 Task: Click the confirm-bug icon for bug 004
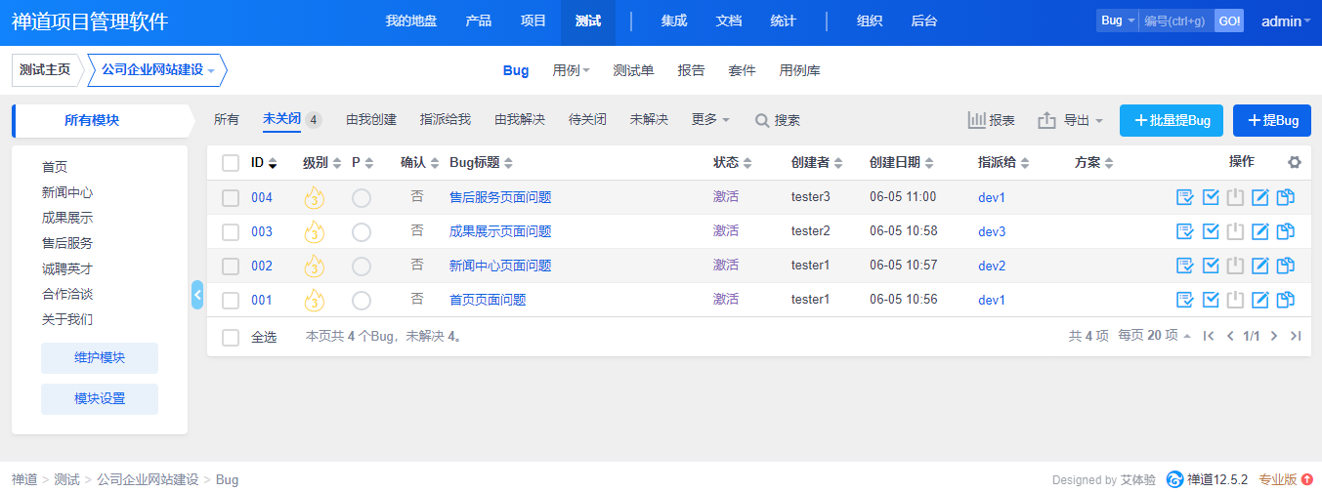pos(1185,197)
